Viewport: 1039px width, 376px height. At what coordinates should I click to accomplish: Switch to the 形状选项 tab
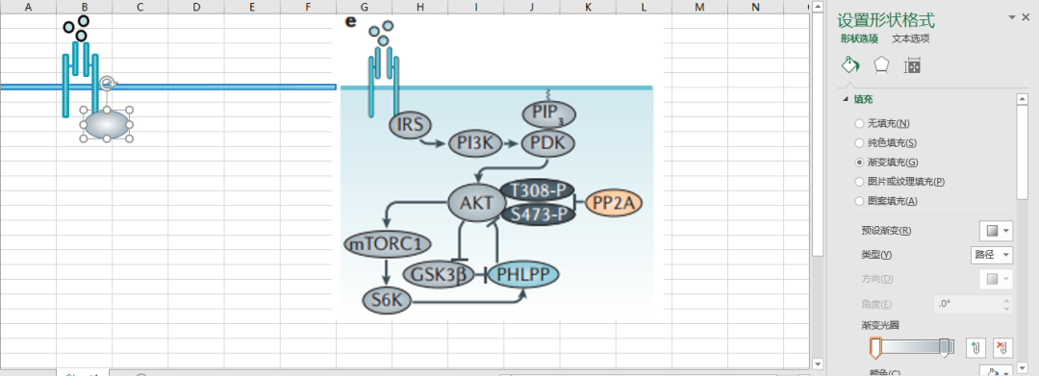(x=859, y=38)
